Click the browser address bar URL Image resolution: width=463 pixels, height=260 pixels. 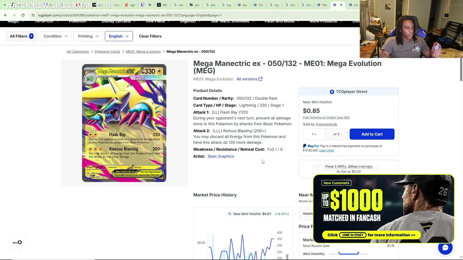(129, 15)
